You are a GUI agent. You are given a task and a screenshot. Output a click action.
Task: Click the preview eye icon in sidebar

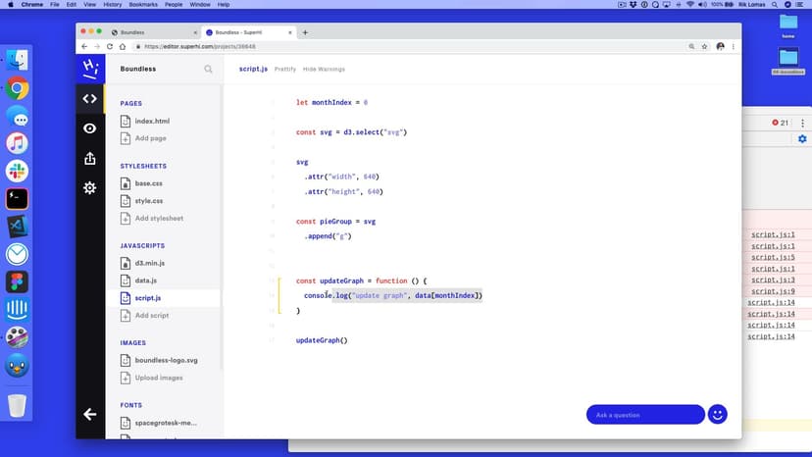point(90,128)
